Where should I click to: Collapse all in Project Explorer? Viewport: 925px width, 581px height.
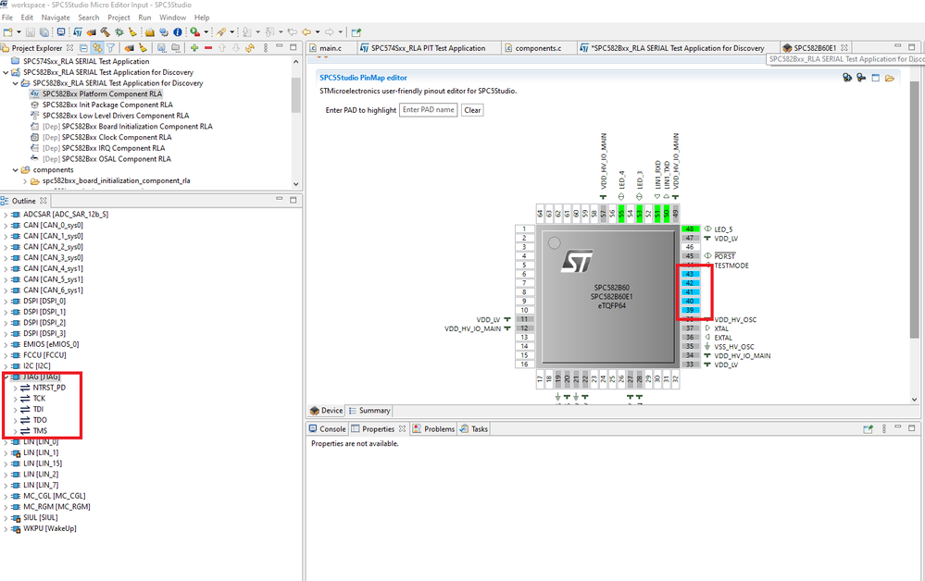pos(83,48)
